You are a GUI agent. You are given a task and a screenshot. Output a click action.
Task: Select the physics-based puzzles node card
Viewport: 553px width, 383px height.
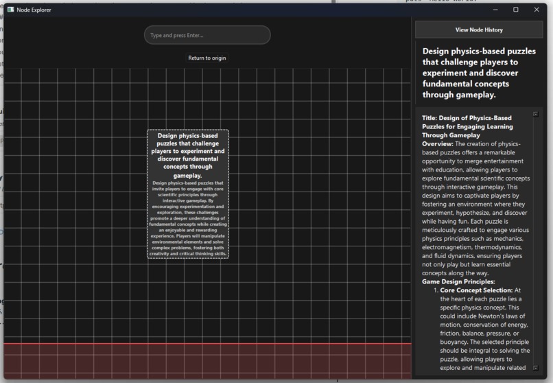pos(188,194)
